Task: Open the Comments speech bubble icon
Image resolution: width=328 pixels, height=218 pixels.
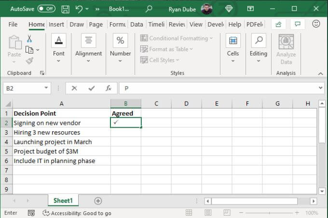Action: (298, 24)
